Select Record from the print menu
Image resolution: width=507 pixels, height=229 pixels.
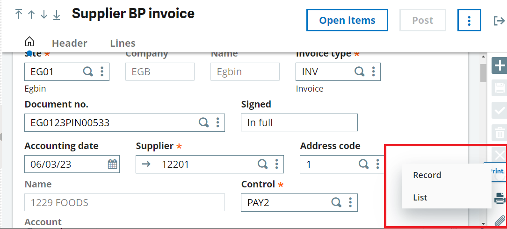click(427, 175)
